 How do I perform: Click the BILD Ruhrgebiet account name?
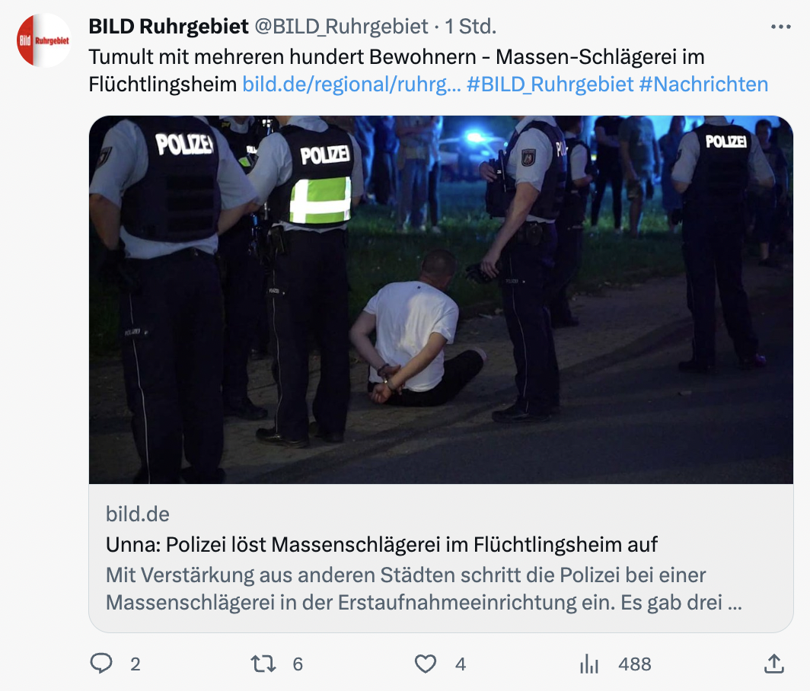168,27
